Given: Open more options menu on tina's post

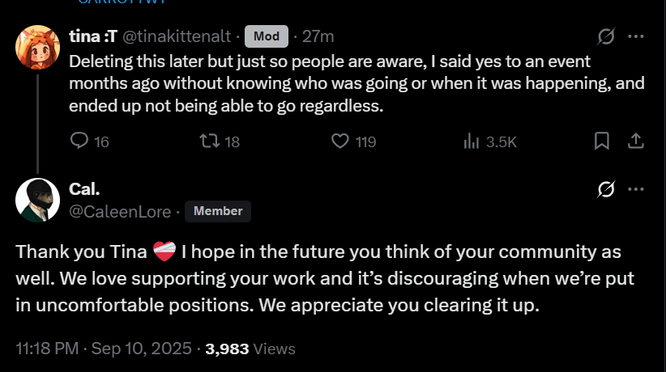Looking at the screenshot, I should [x=636, y=36].
